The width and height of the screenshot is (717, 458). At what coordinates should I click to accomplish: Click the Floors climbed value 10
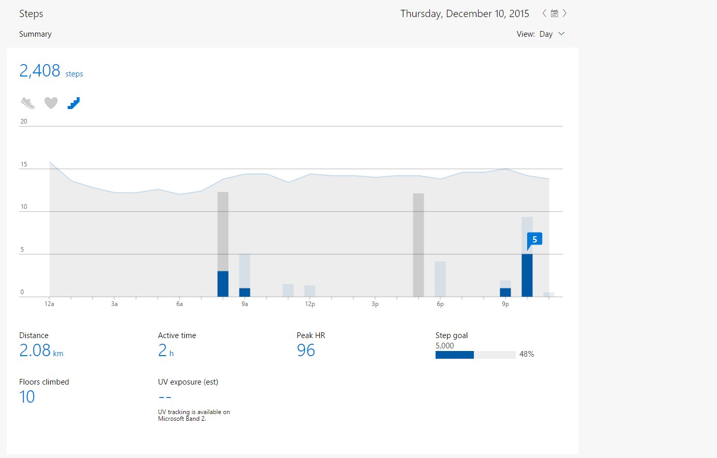click(x=27, y=397)
